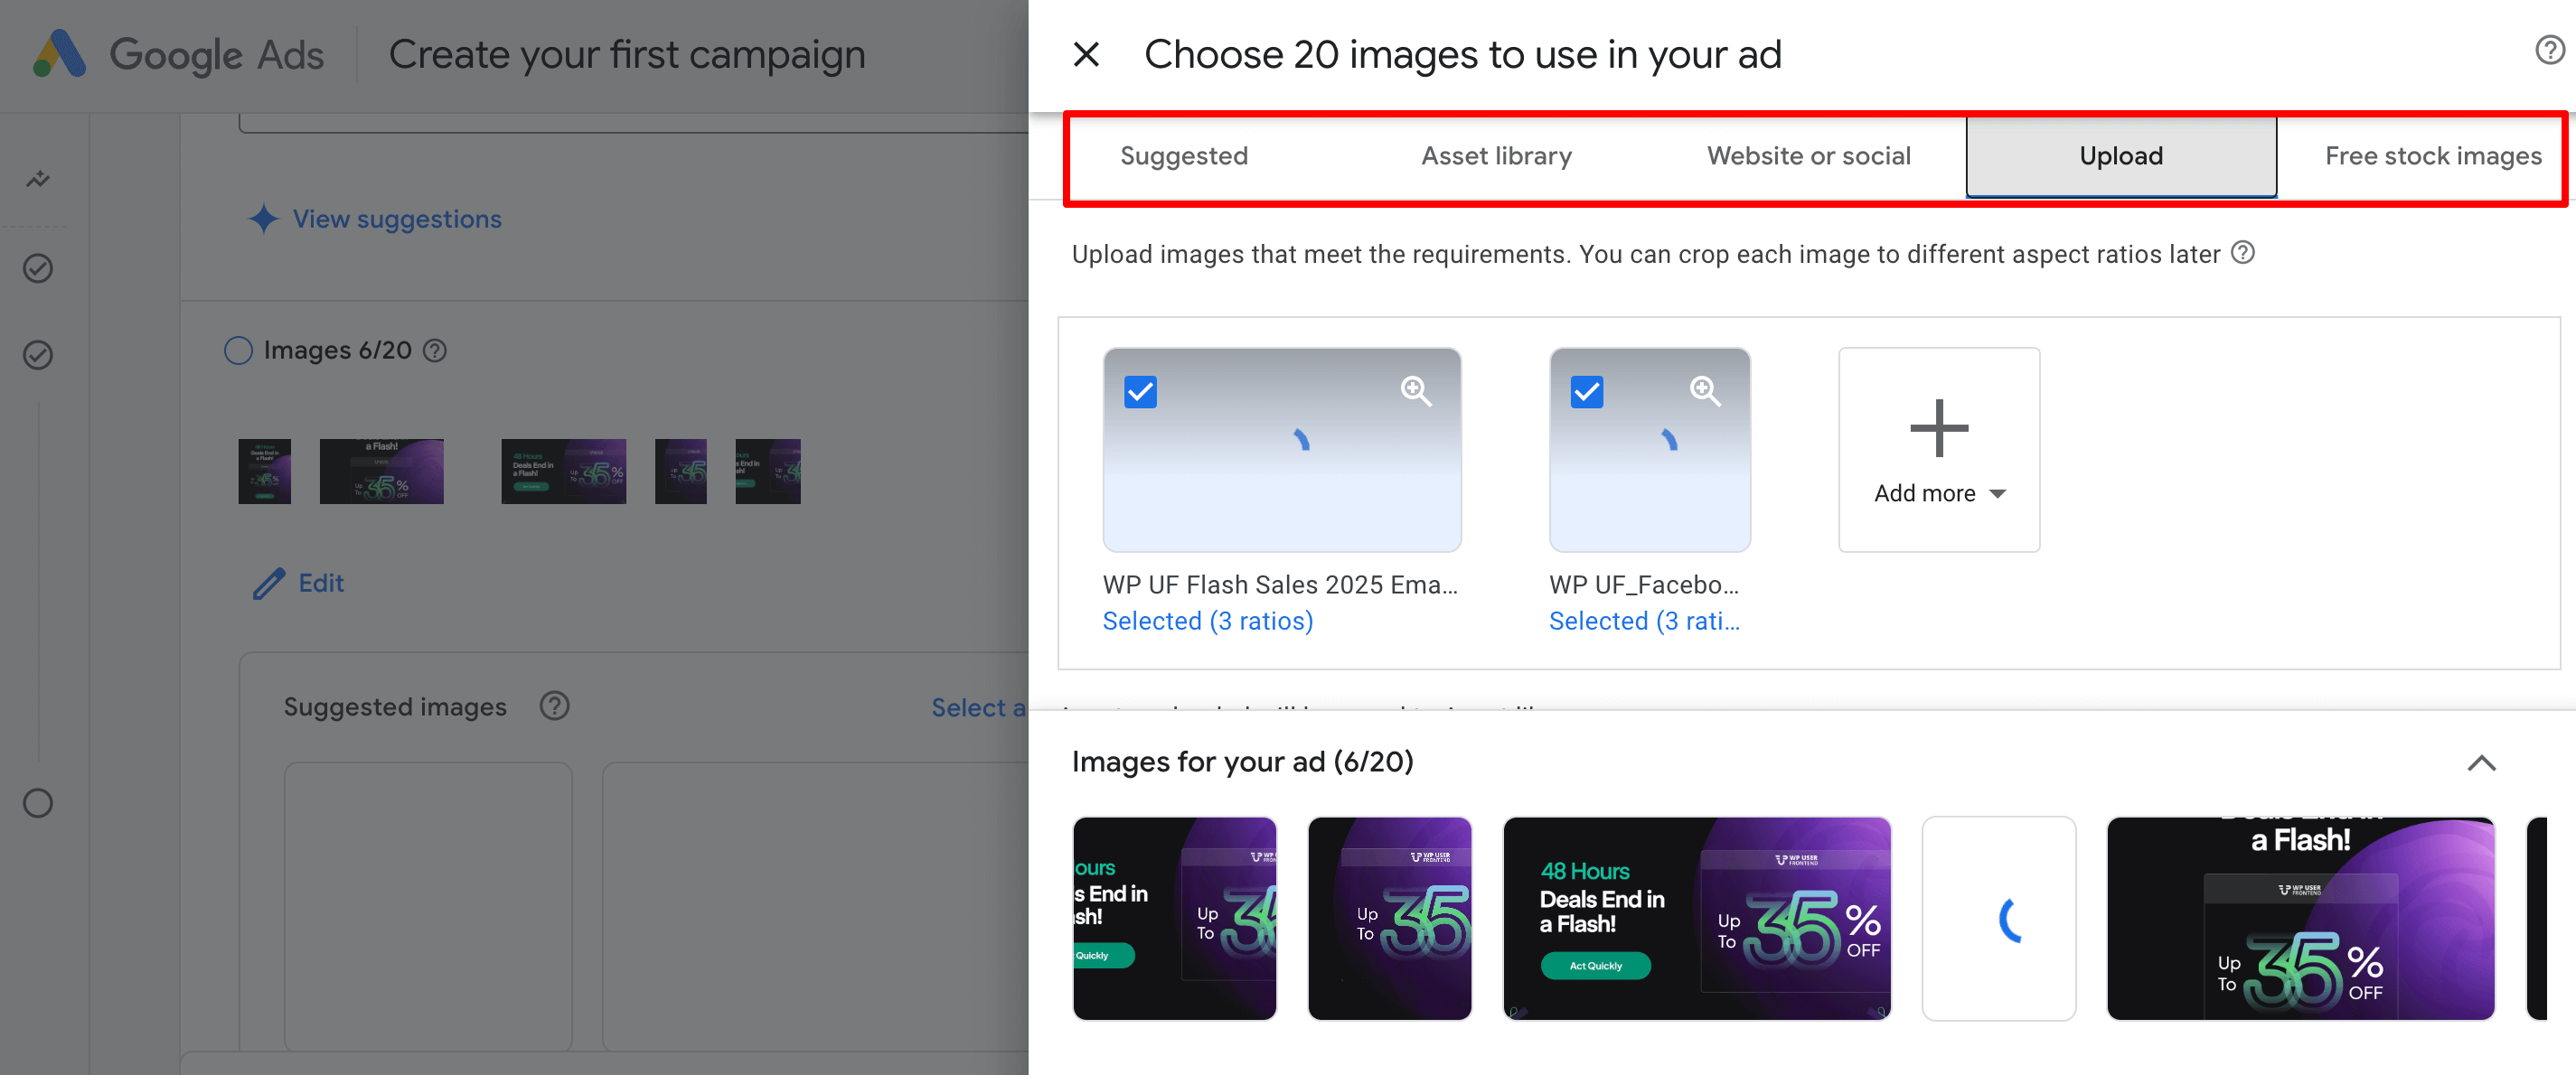Click first completed step checkmark in sidebar

tap(38, 269)
